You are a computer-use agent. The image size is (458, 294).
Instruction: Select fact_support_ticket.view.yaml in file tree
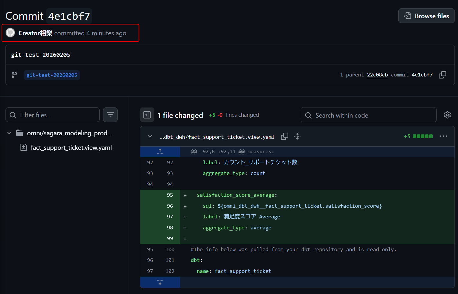pos(71,147)
